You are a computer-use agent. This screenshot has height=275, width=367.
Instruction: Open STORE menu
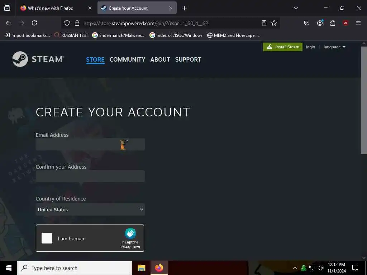coord(95,60)
